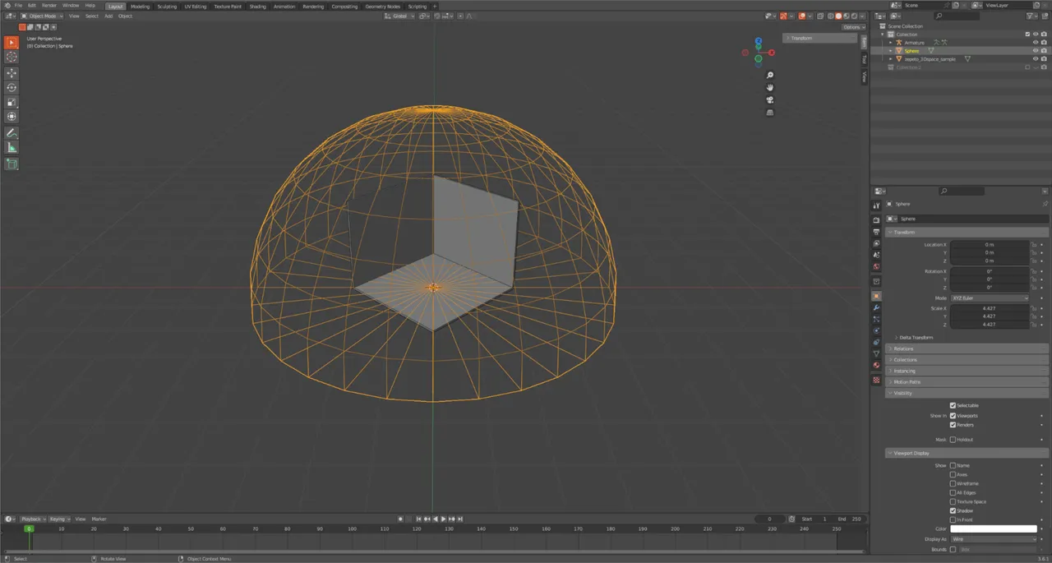Screen dimensions: 1052x563
Task: Uncheck the Shadow checkbox
Action: point(953,510)
